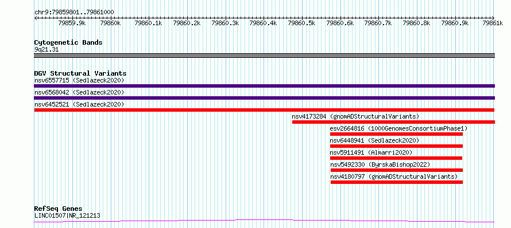The image size is (511, 228).
Task: Open nsv4173284 gnomADStructuralVariants label
Action: click(x=355, y=116)
